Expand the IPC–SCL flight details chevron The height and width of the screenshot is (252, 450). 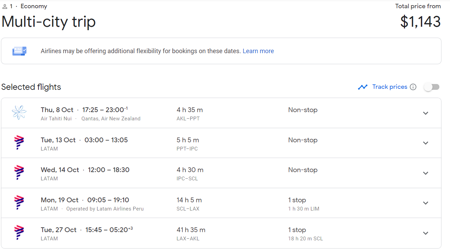(426, 173)
